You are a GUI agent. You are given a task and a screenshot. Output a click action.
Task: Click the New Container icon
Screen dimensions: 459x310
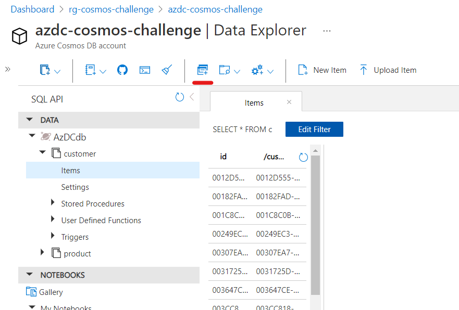pos(202,69)
